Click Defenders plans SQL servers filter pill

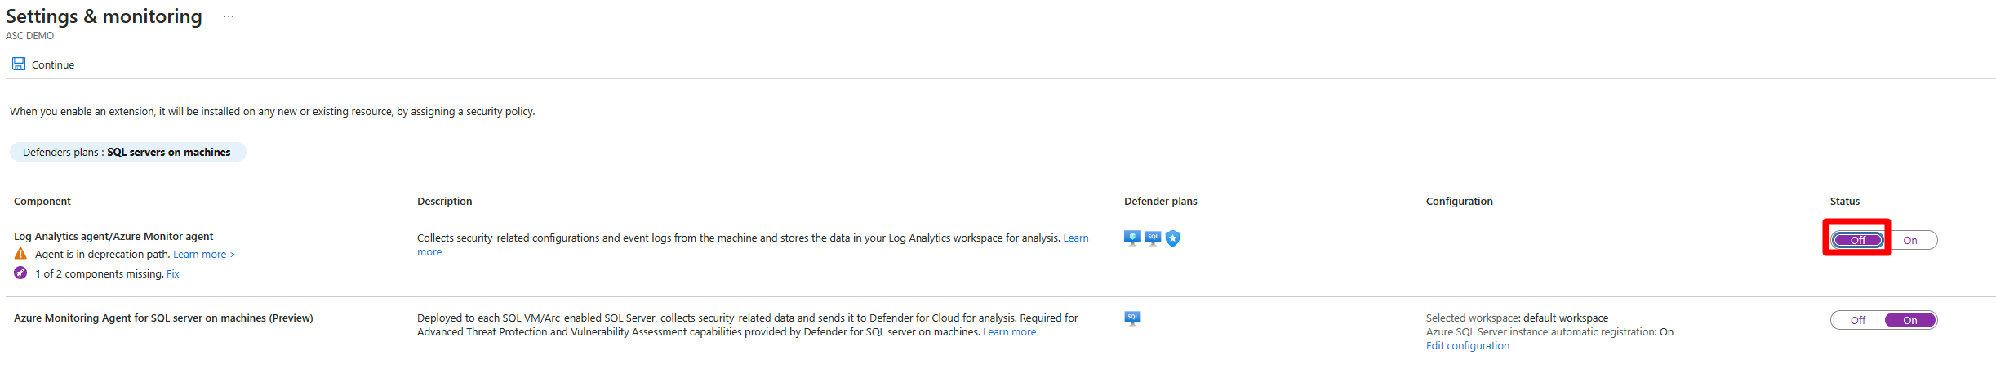pos(127,152)
